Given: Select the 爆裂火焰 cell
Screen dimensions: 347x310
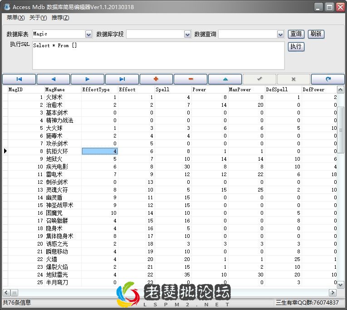Looking at the screenshot, I should point(63,267).
